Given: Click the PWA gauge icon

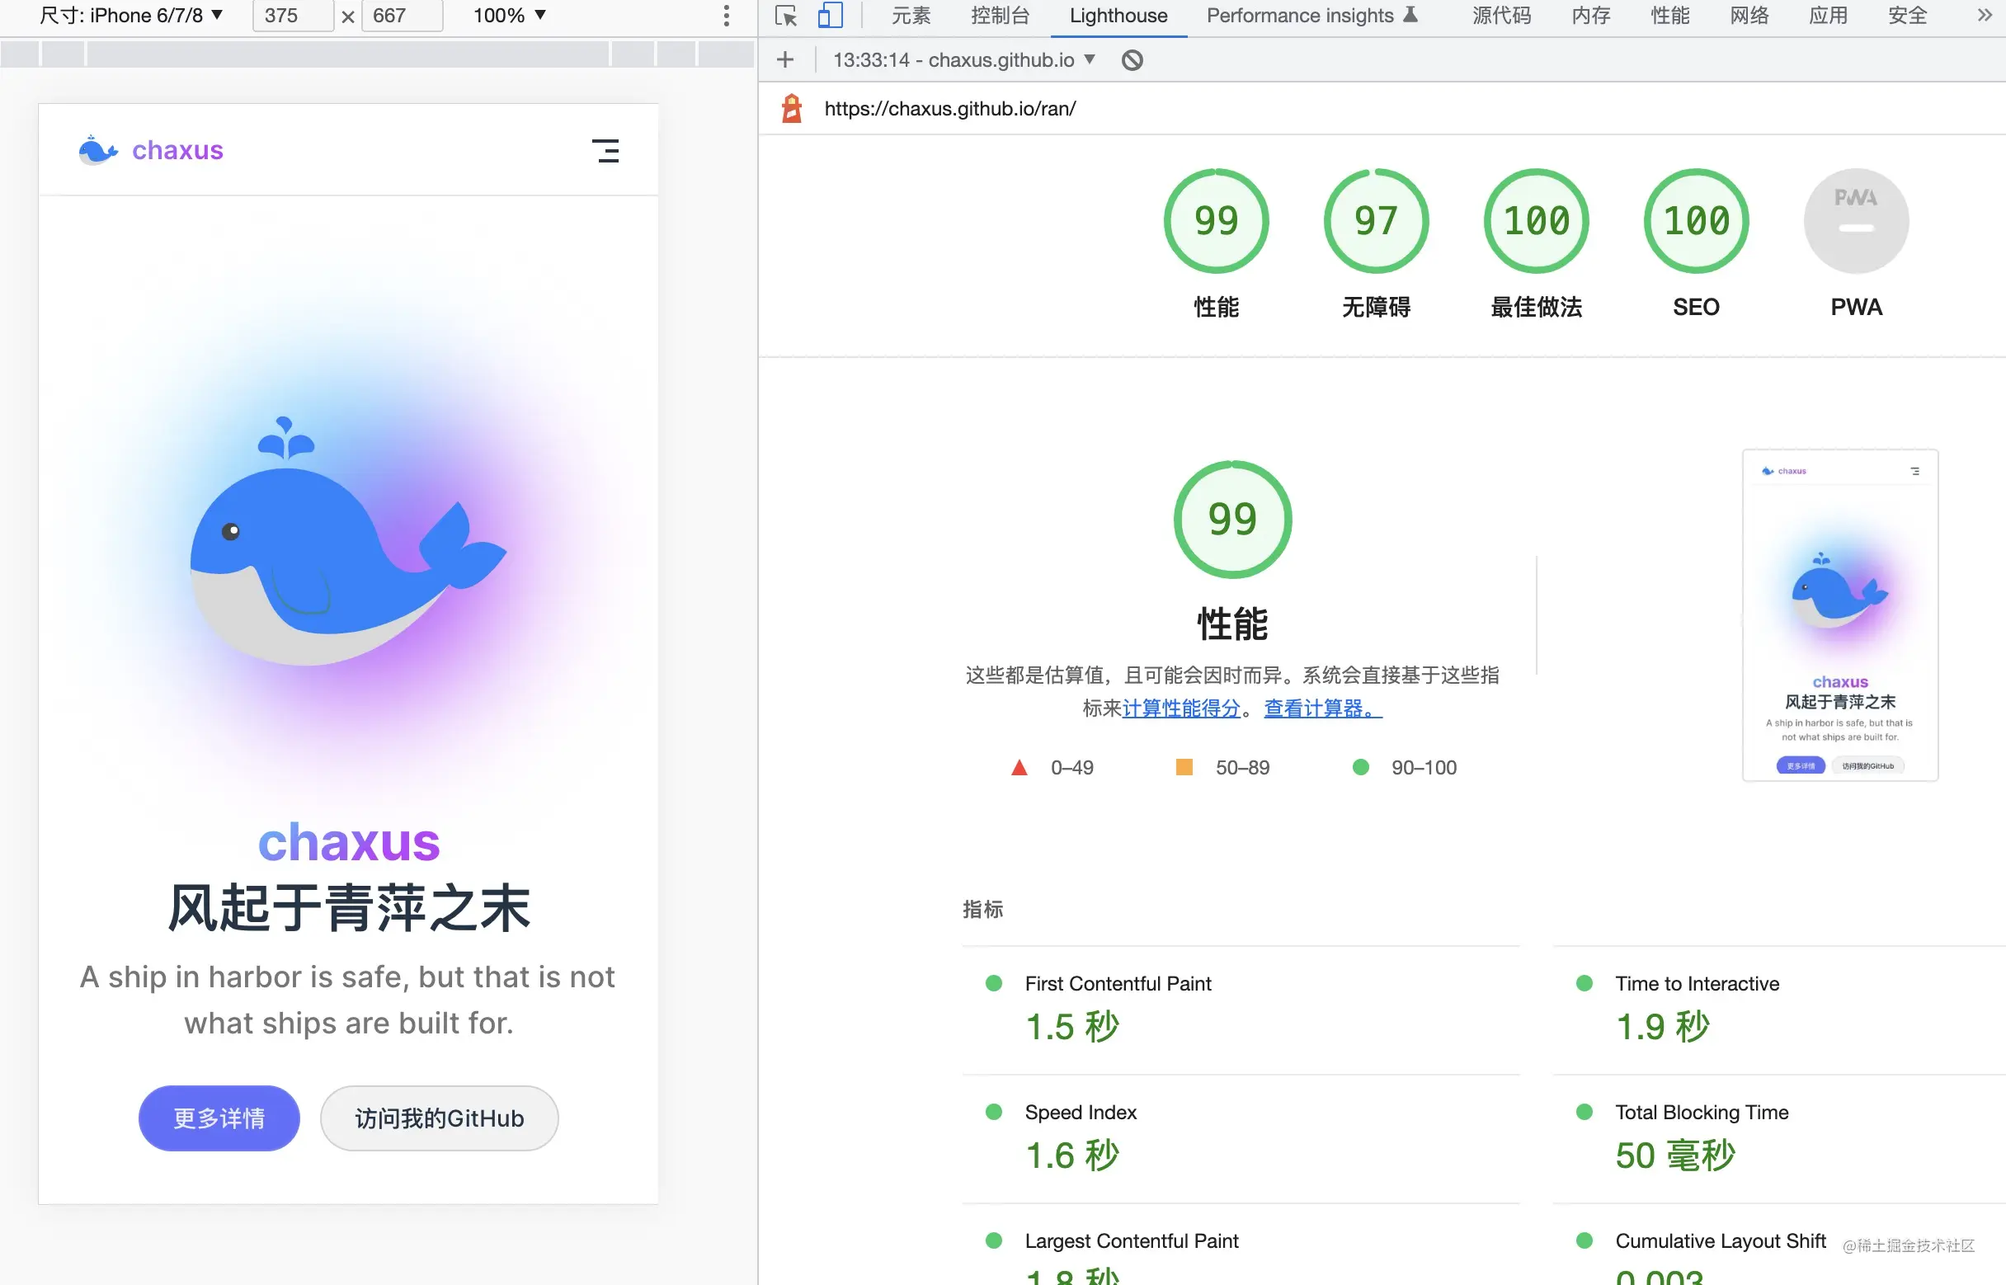Looking at the screenshot, I should point(1855,221).
